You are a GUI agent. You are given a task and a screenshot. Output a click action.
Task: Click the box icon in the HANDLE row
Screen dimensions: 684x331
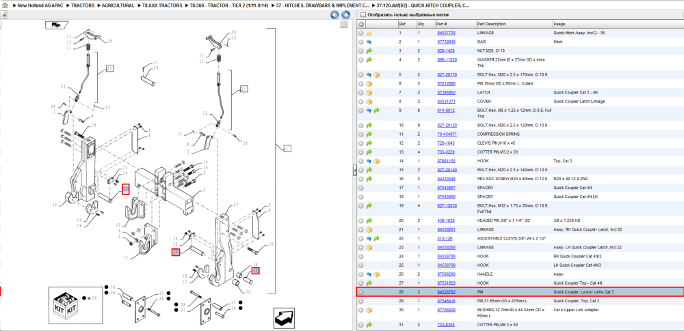tap(376, 274)
